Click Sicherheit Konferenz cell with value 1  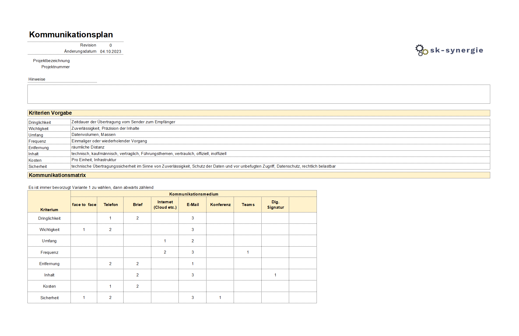click(220, 298)
